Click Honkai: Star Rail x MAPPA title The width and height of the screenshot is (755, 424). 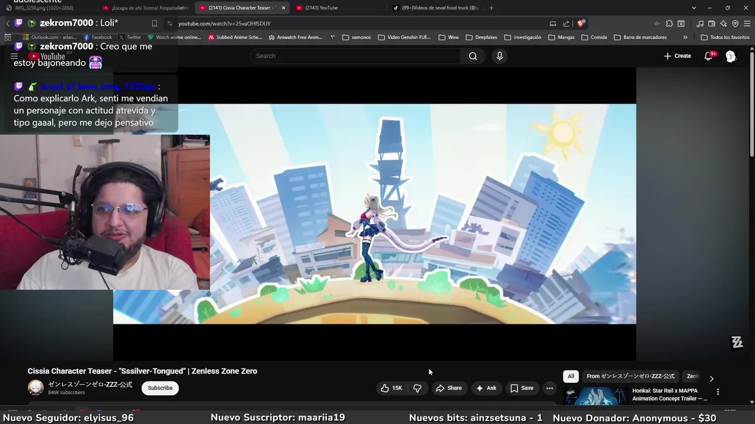click(x=669, y=395)
